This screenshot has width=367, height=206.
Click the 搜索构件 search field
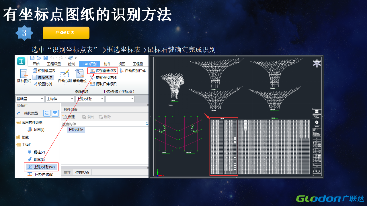pyautogui.click(x=104, y=124)
